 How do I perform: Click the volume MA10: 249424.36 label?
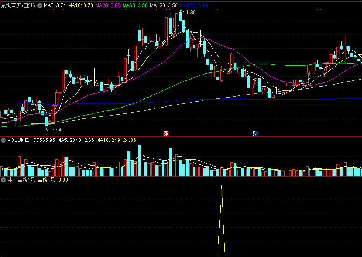[x=116, y=140]
